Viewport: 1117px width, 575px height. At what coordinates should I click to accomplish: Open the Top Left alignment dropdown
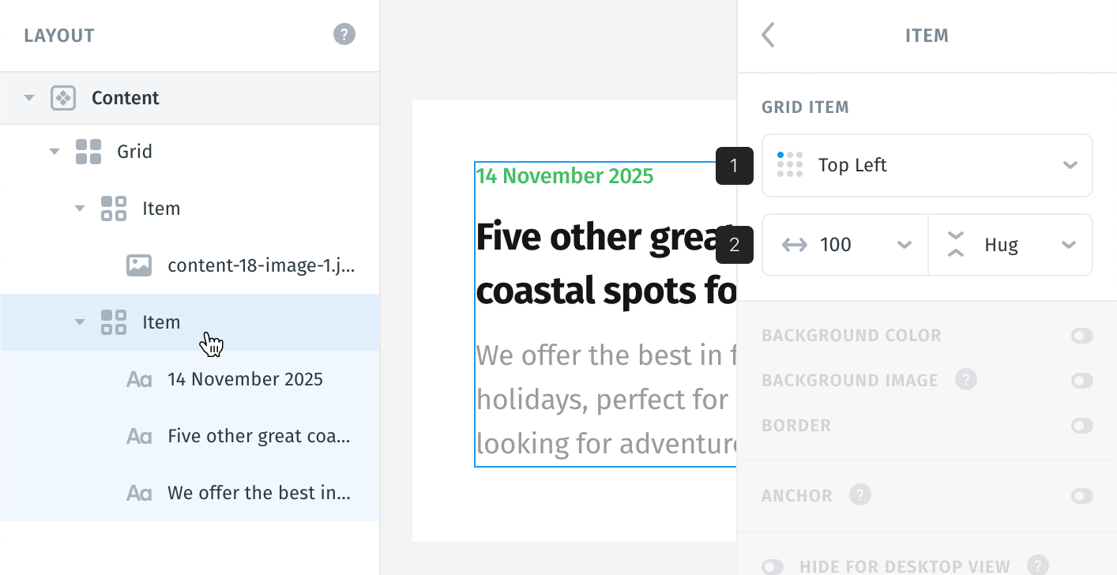coord(927,165)
